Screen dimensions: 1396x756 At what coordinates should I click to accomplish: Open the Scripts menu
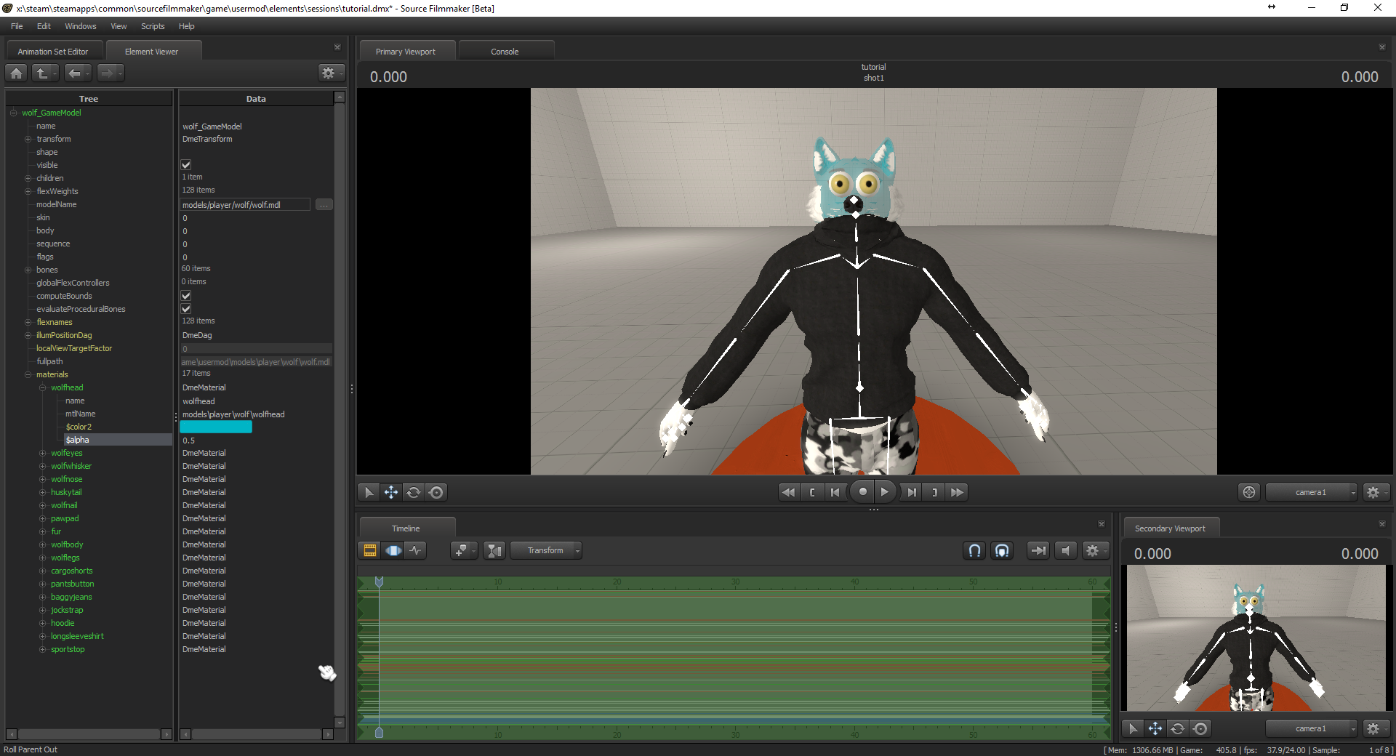click(x=153, y=26)
